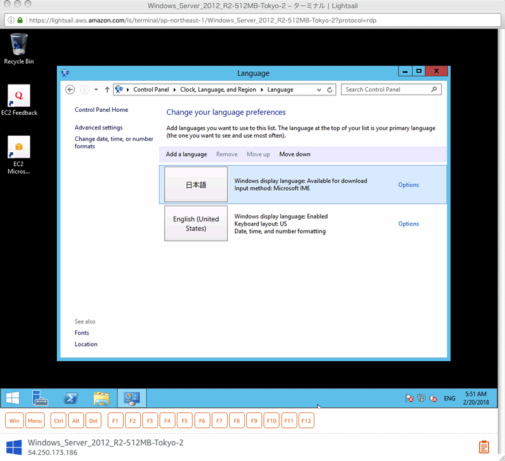
Task: Expand the arrow before Control Panel breadcrumb
Action: tap(128, 90)
